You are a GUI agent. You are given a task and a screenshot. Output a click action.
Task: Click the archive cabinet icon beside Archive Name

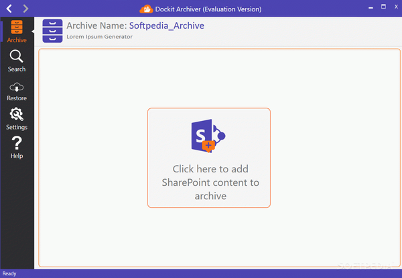(52, 31)
